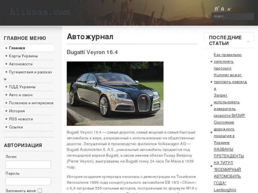Open the Lamborghini article link
Screen dimensions: 258x193
coord(225,190)
